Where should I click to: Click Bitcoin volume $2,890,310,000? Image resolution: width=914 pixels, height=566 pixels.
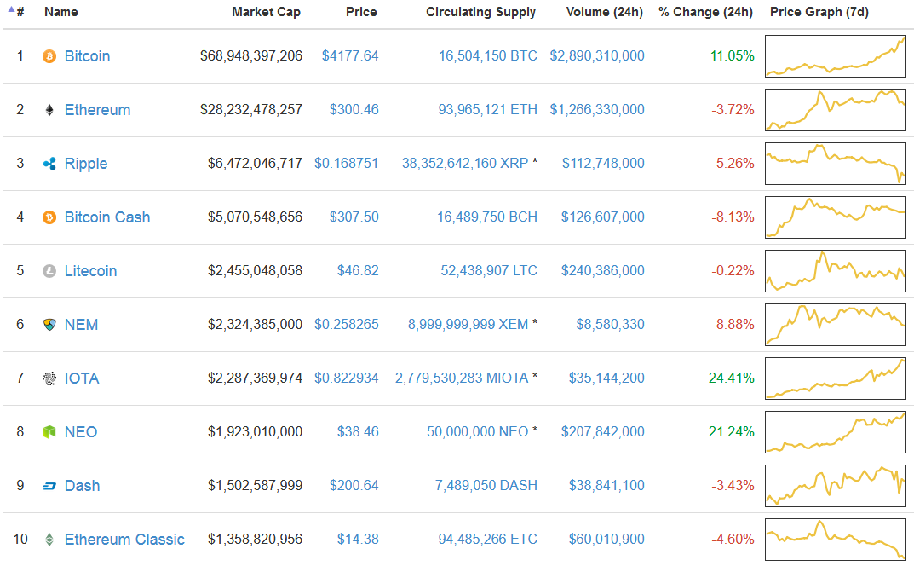coord(597,56)
